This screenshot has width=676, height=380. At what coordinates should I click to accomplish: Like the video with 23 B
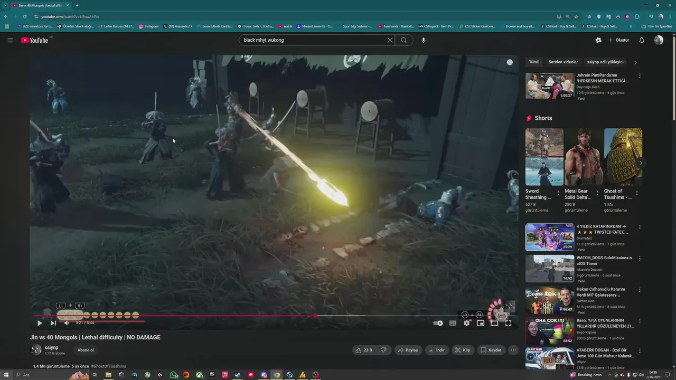point(364,350)
